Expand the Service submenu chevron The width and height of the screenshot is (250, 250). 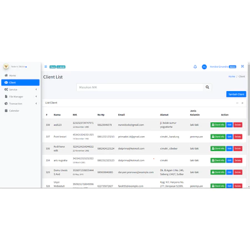tap(36, 89)
